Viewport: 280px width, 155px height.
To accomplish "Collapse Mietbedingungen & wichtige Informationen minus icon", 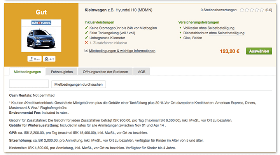I will click(86, 51).
